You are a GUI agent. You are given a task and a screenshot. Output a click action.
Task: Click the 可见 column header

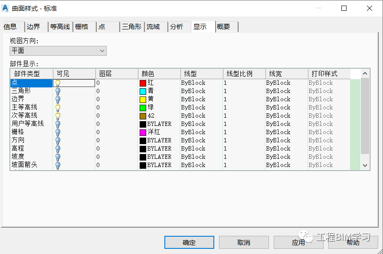coord(74,74)
